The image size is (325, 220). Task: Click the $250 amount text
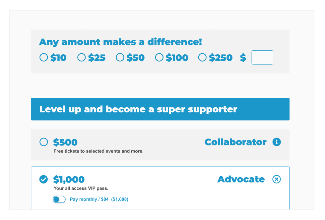[221, 58]
